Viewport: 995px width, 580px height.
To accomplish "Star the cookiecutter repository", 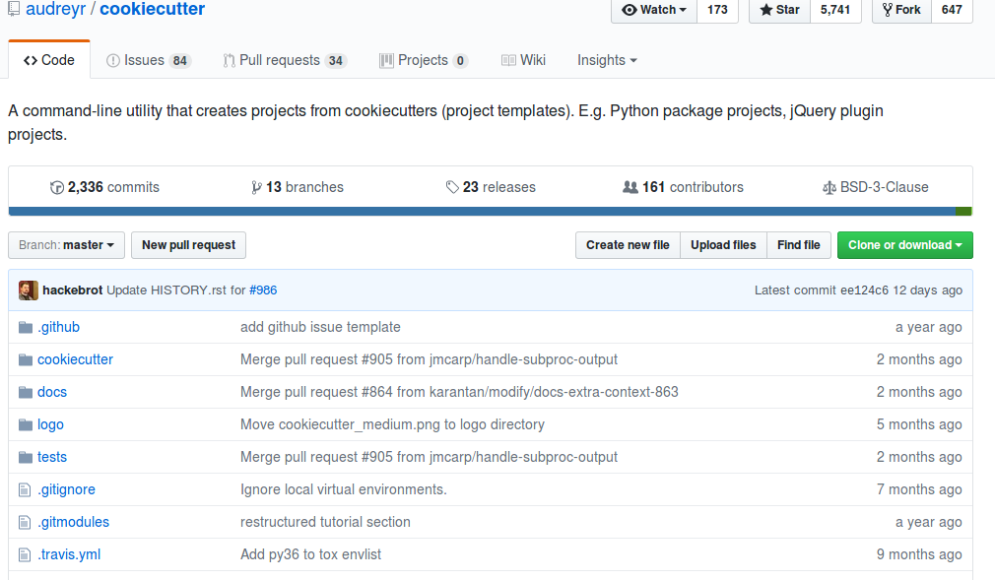I will click(x=779, y=10).
